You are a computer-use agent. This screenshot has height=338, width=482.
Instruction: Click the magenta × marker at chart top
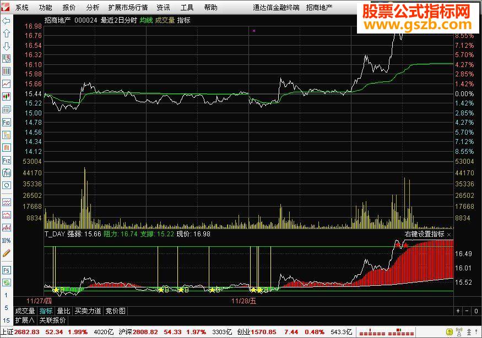(x=254, y=31)
